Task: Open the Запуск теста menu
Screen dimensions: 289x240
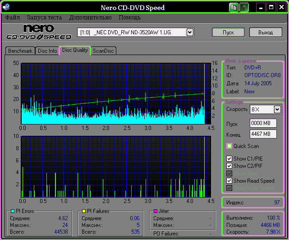Action: point(44,18)
